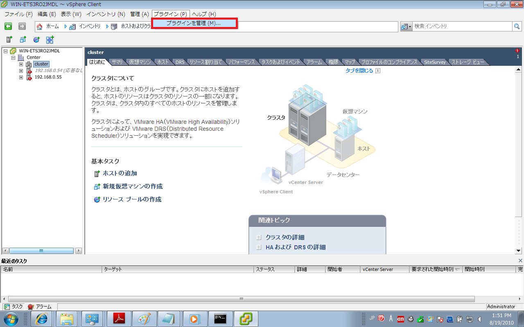Expand the cluster tree node
The image size is (524, 327).
pyautogui.click(x=21, y=64)
